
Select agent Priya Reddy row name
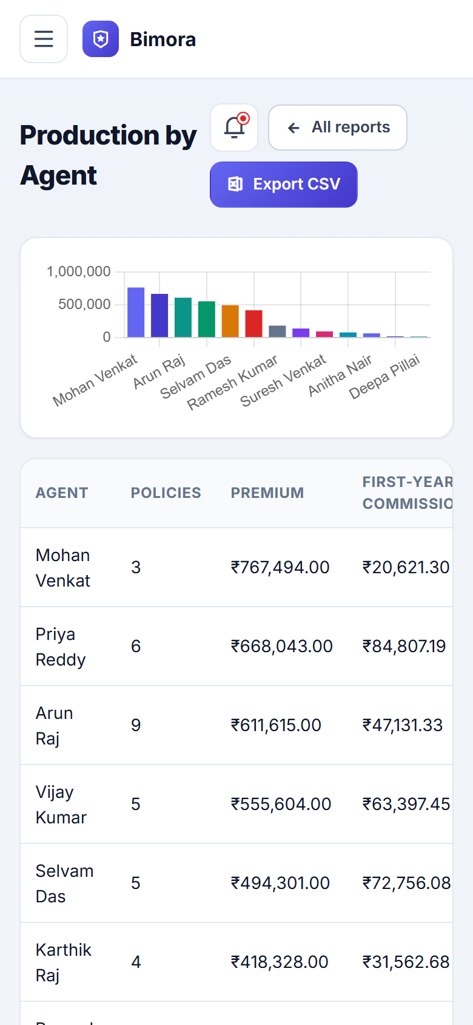61,647
